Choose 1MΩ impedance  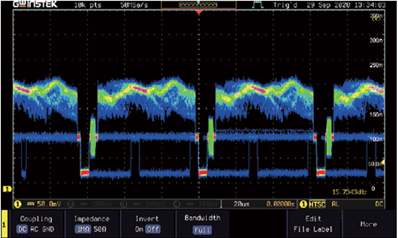83,229
